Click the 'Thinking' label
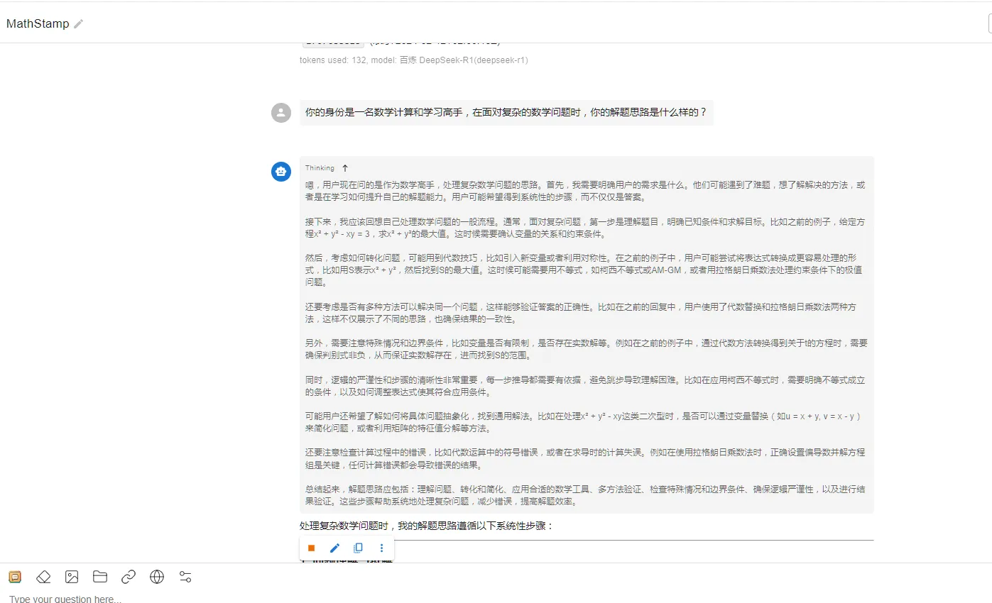This screenshot has height=603, width=992. [x=320, y=168]
